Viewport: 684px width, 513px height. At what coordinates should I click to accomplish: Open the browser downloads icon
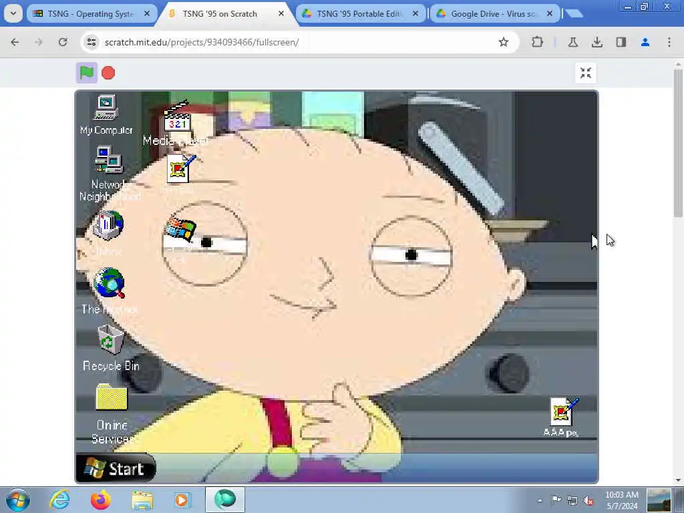pos(597,42)
